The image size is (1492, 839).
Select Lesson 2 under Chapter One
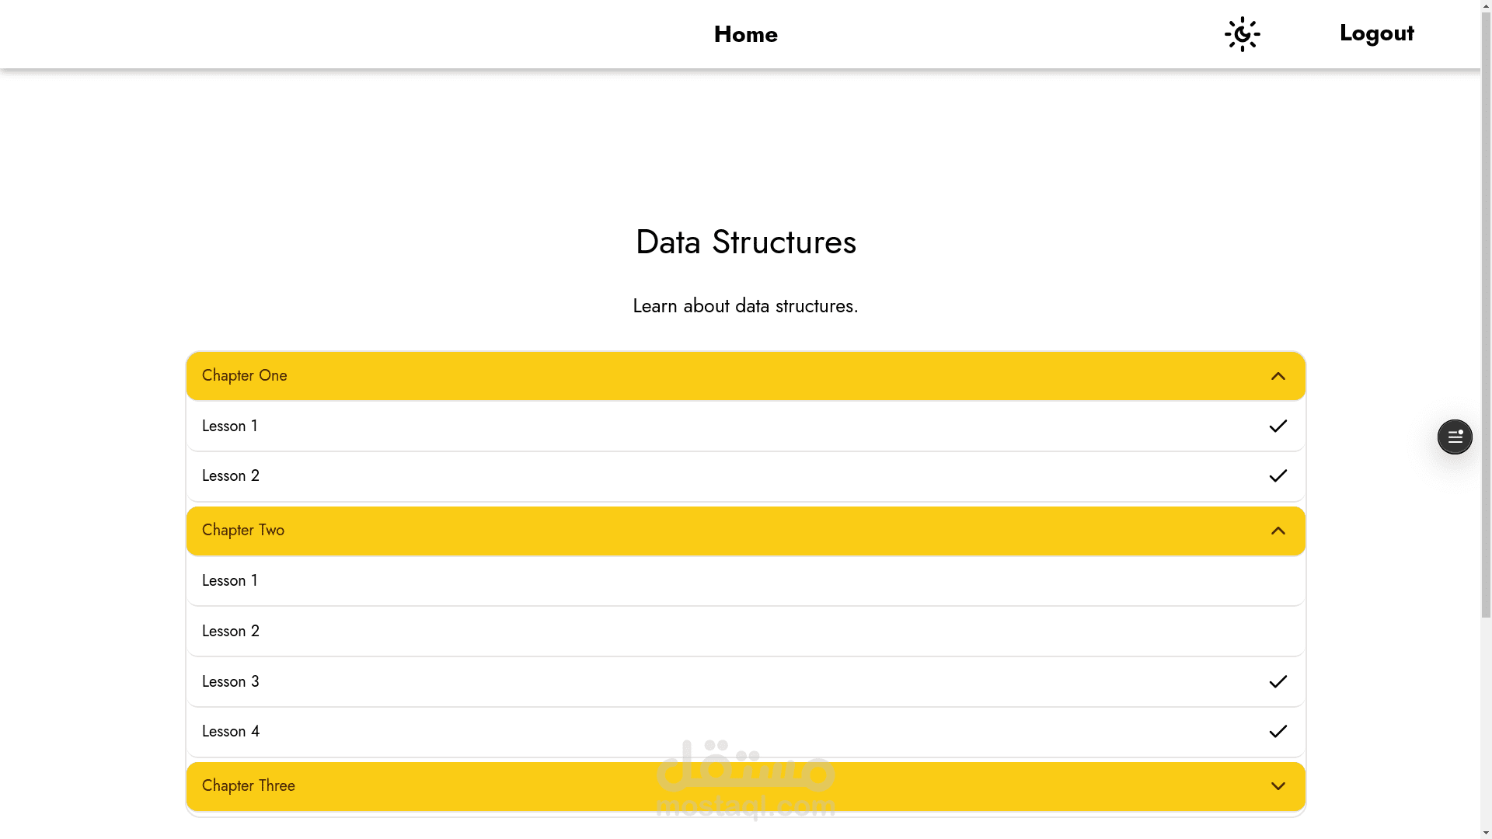[231, 476]
